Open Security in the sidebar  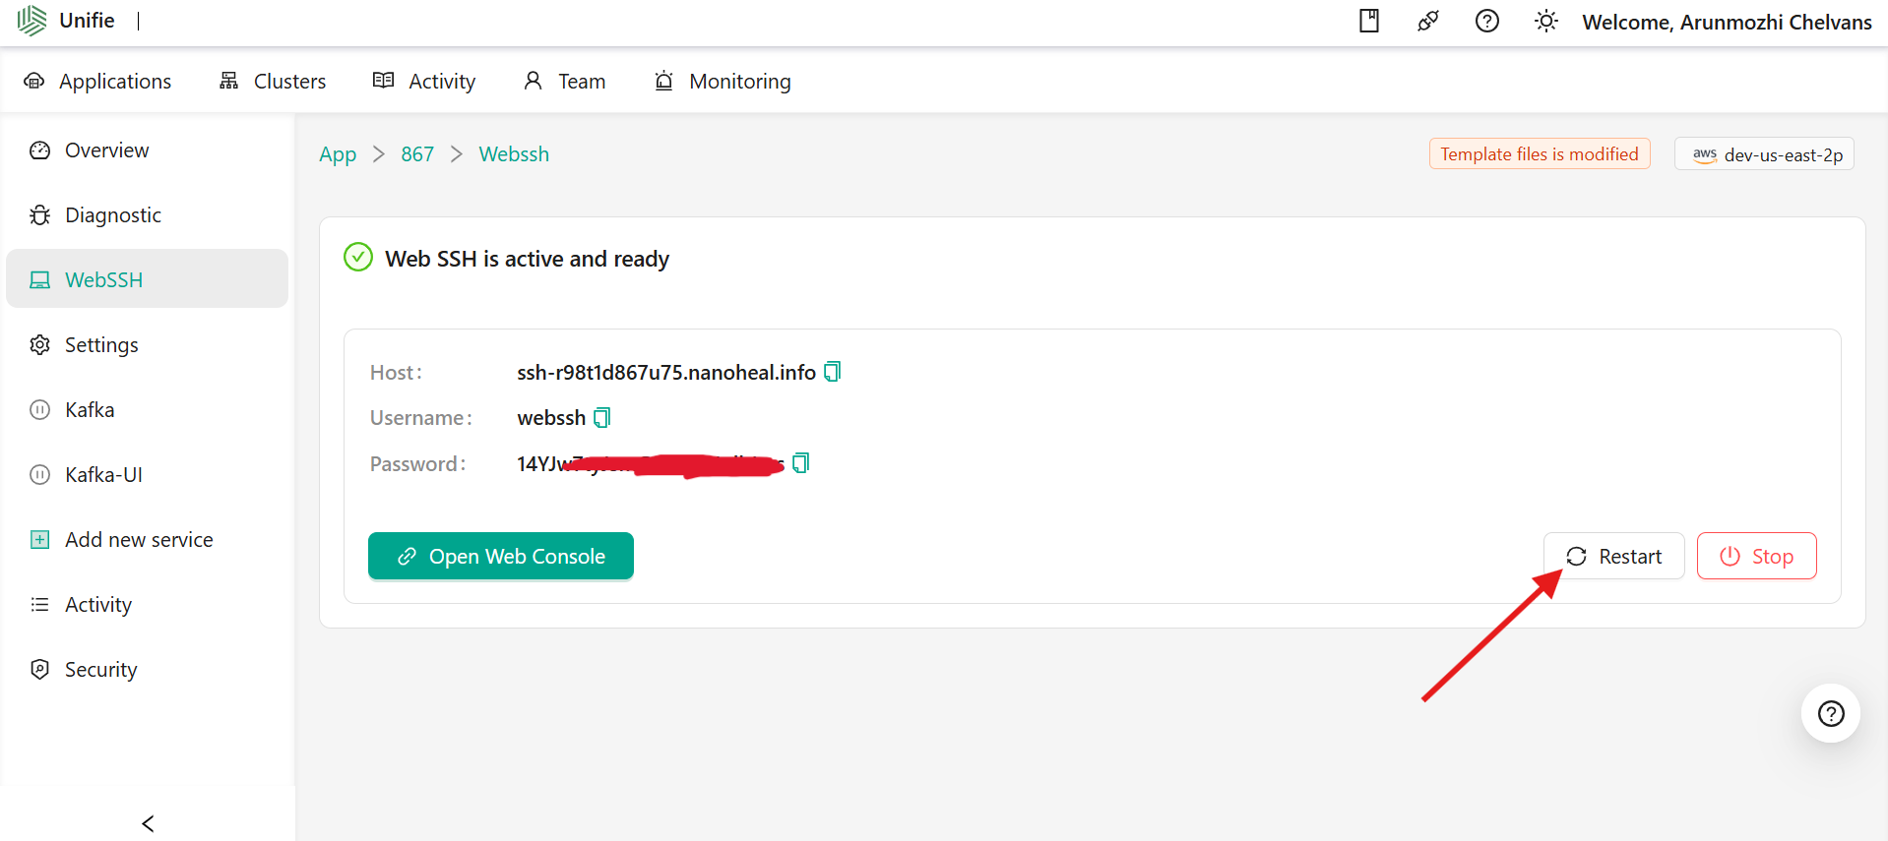coord(147,670)
